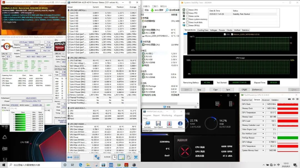Click PerfCap Reason green bar in GPU-Z

287,138
